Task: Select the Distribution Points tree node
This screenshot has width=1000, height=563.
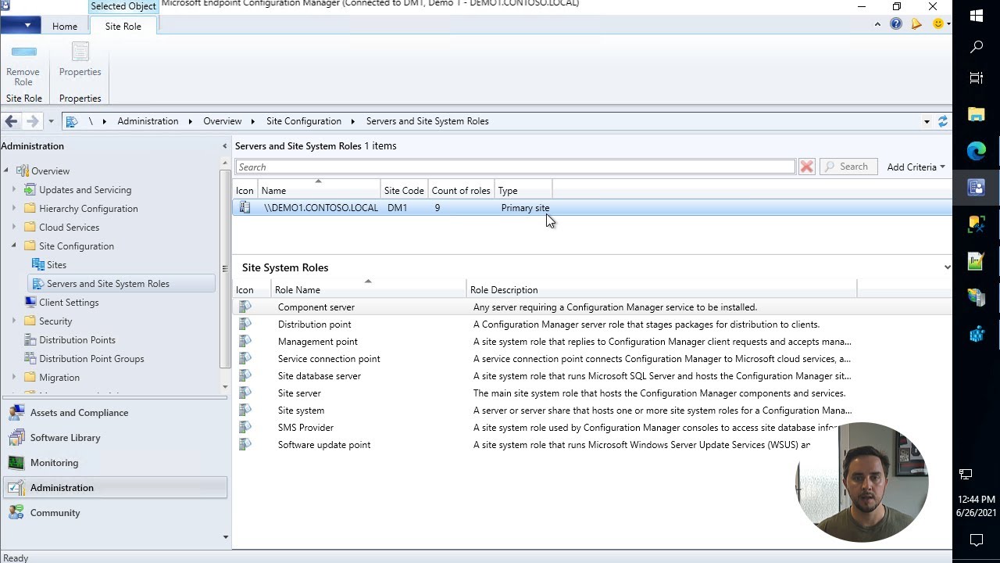Action: [x=77, y=340]
